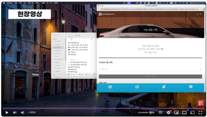Select the Creative folder in the Finder sidebar

point(57,68)
